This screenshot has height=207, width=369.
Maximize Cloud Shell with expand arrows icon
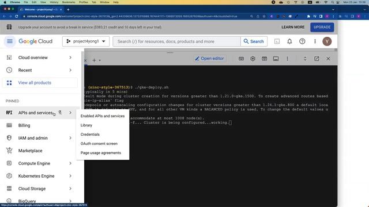coord(305,59)
